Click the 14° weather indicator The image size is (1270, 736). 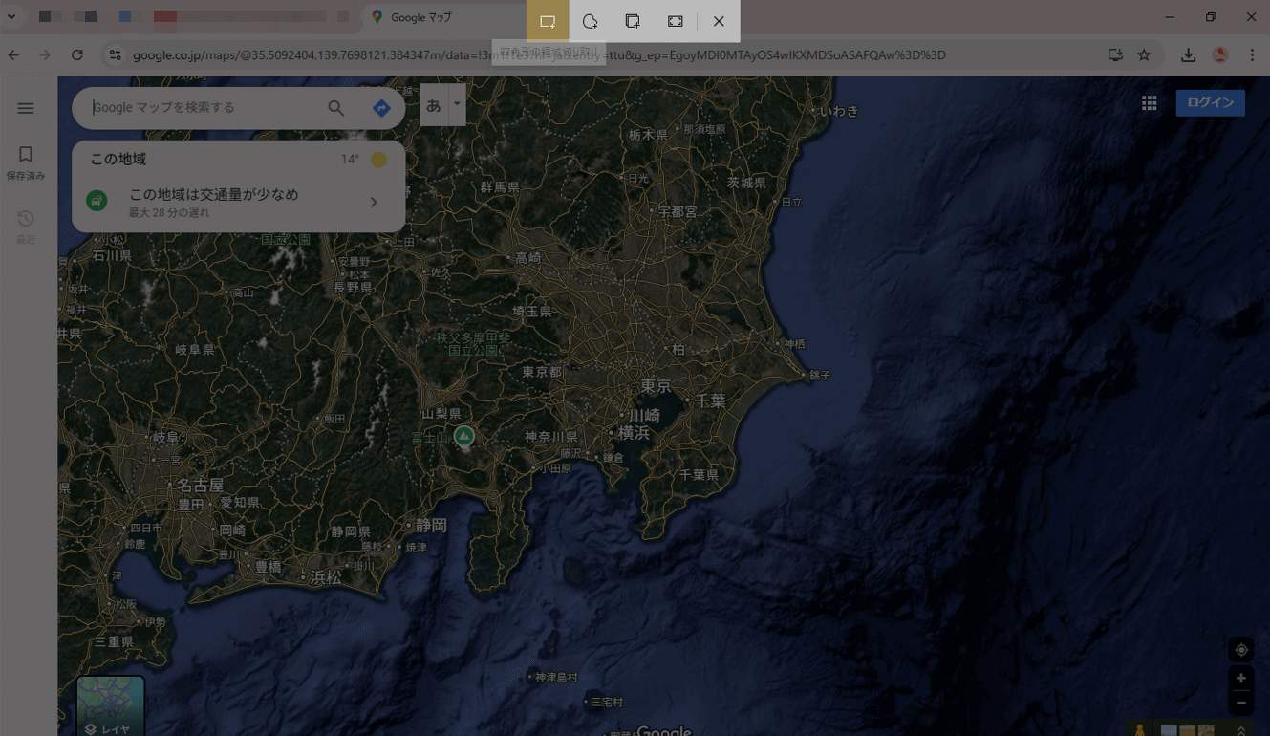point(364,160)
